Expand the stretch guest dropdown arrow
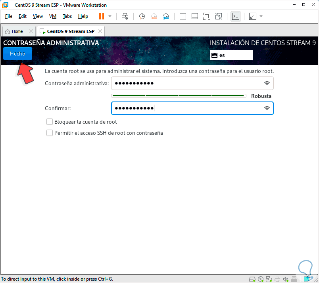The image size is (319, 283). 261,16
